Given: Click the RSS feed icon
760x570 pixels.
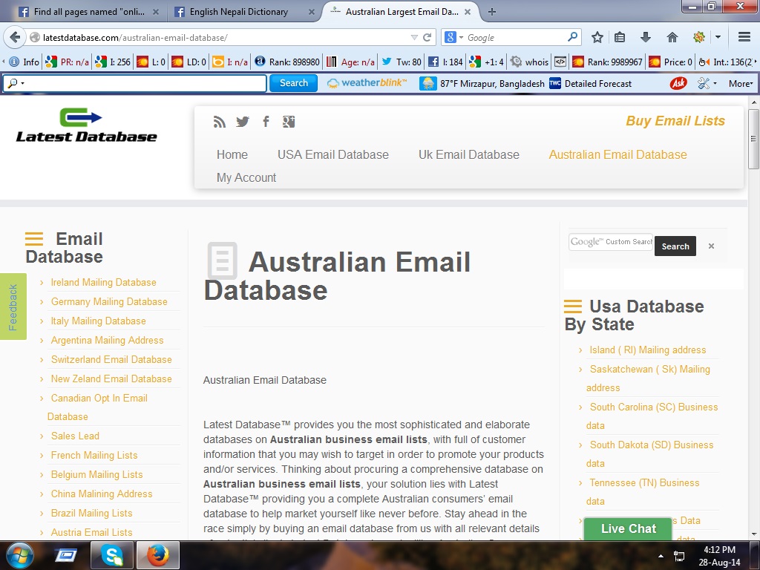Looking at the screenshot, I should [220, 122].
